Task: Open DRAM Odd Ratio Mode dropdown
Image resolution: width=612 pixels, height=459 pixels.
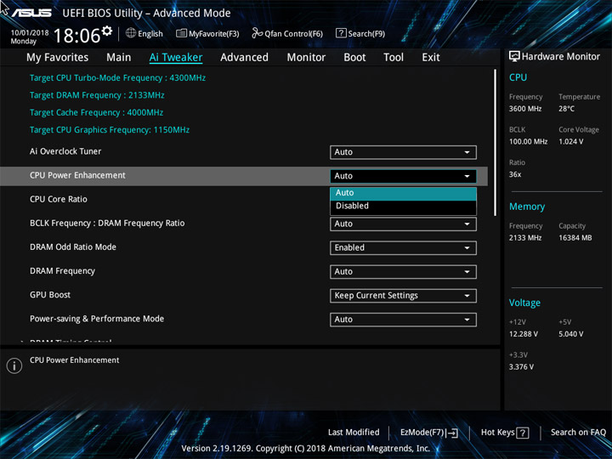Action: [x=403, y=248]
